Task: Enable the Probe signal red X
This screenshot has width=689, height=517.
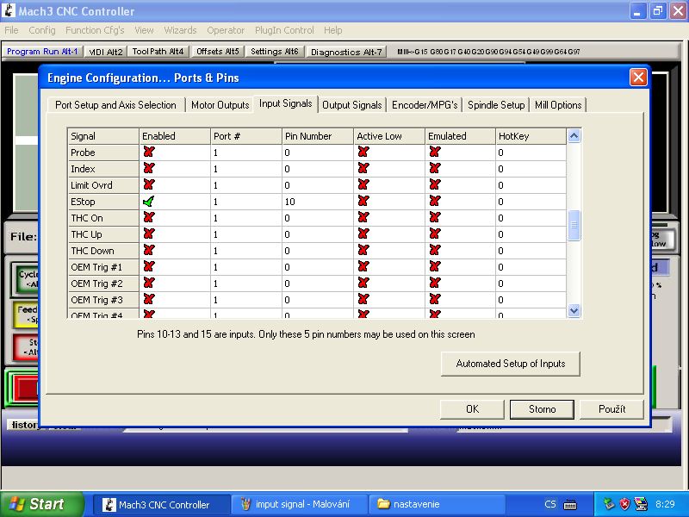Action: tap(149, 153)
